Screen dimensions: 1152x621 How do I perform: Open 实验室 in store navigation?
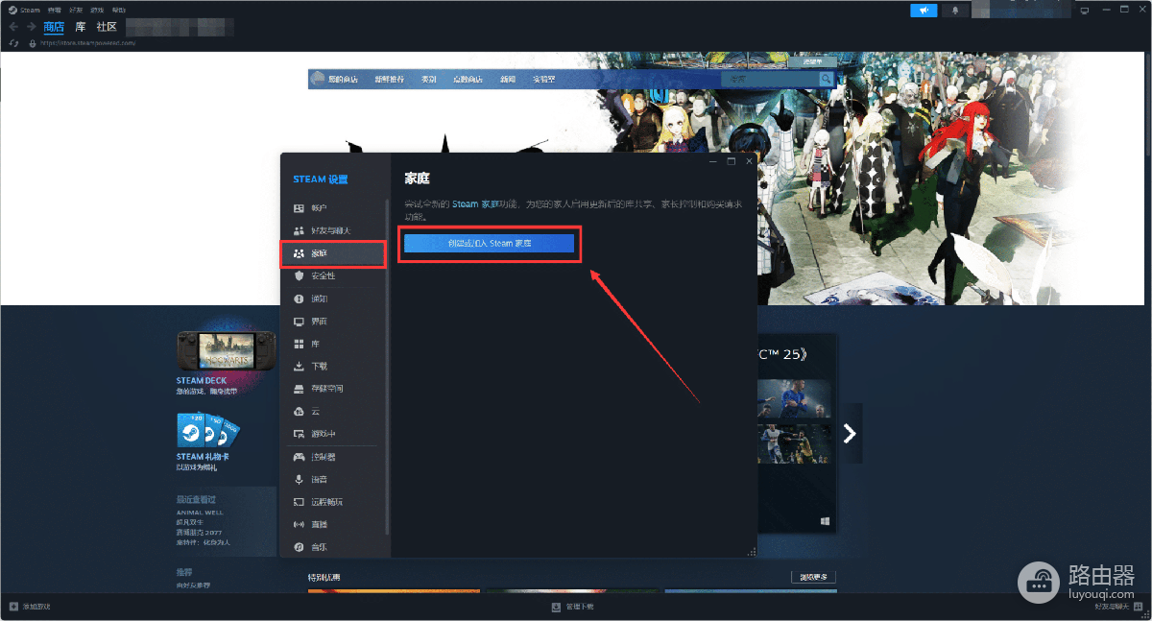[544, 80]
